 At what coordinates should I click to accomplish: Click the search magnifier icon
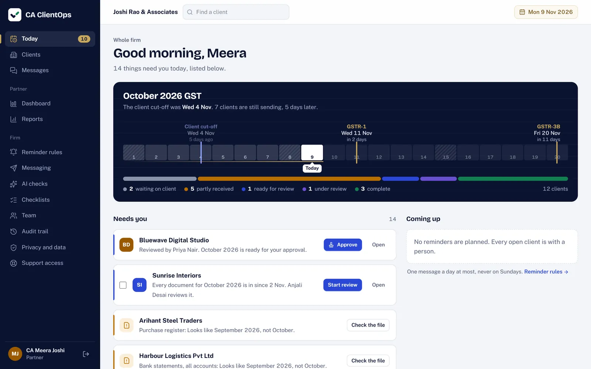point(190,12)
